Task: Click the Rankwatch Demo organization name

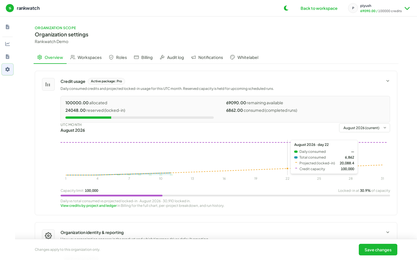Action: click(x=52, y=42)
